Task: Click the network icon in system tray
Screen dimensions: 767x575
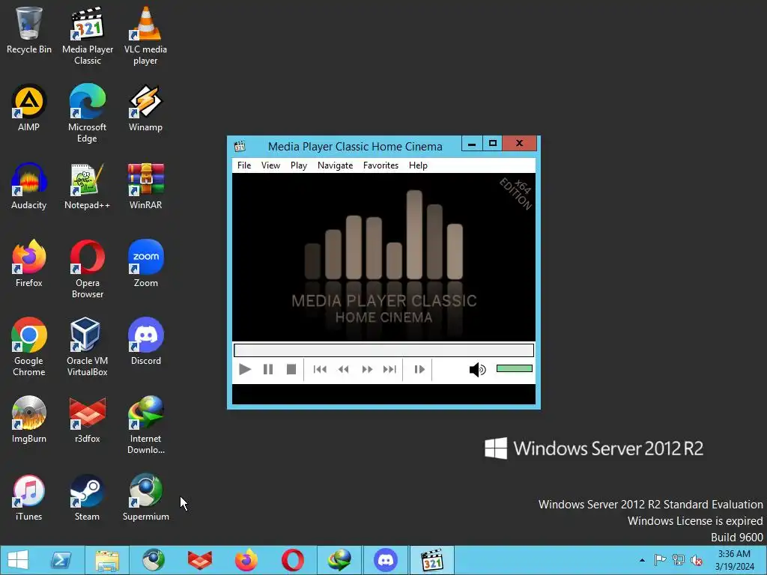Action: click(679, 560)
